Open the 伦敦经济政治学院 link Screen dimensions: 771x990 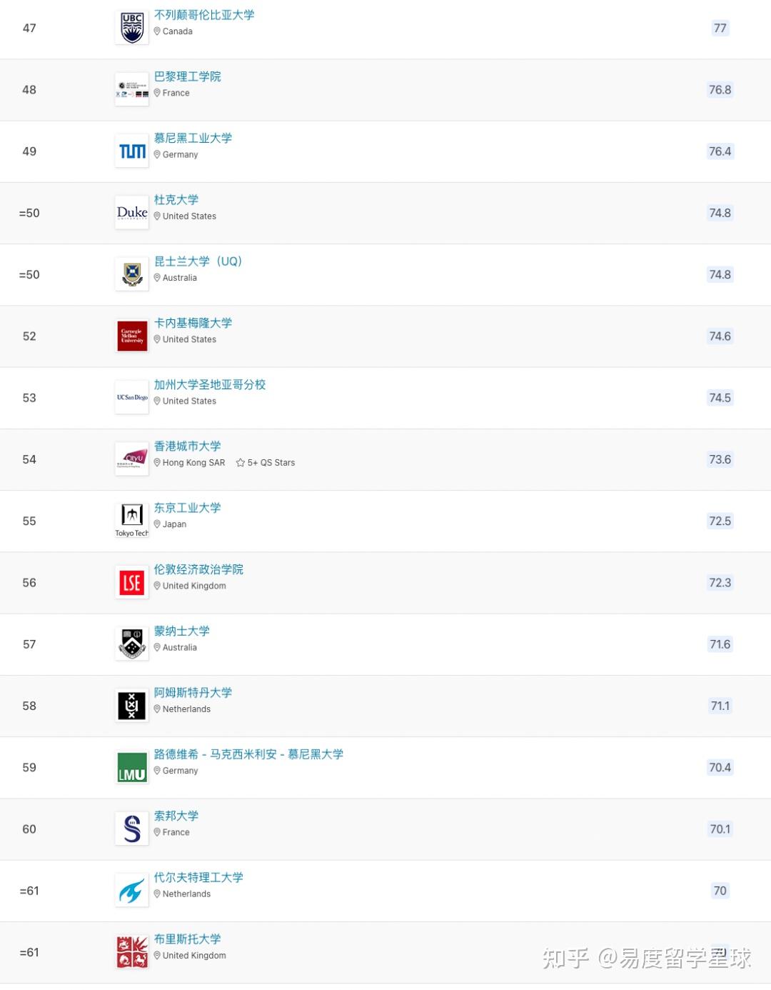[198, 570]
